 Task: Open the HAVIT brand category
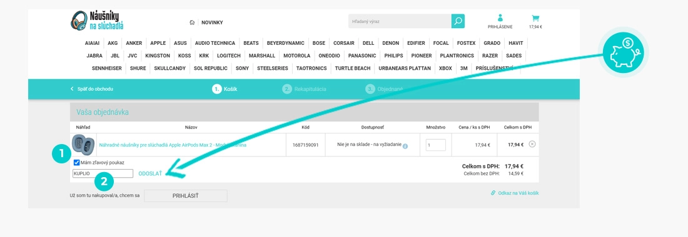pos(515,43)
